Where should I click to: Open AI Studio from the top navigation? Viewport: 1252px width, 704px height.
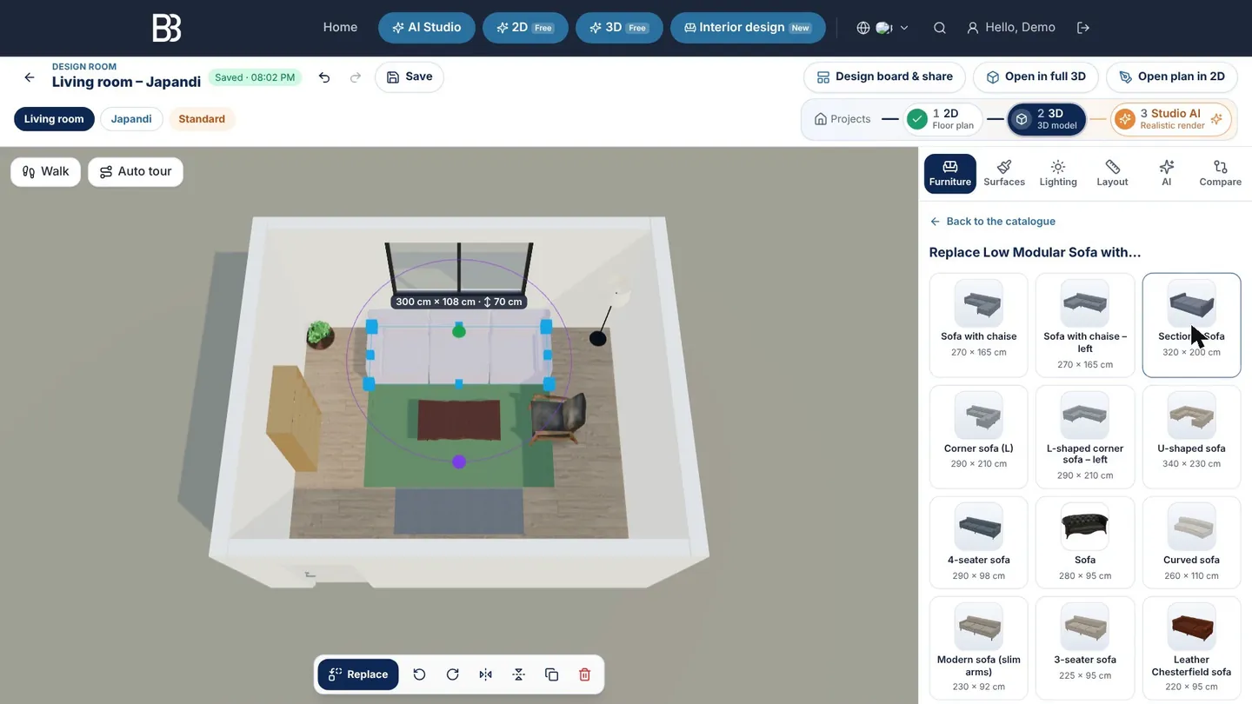427,28
